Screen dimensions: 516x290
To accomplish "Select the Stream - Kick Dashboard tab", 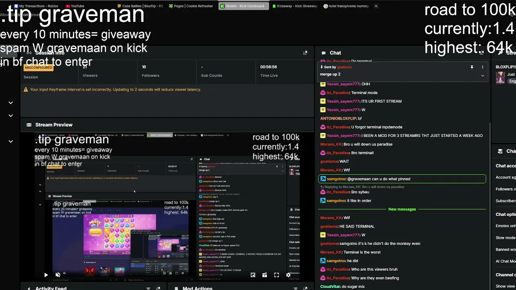I will (x=243, y=6).
